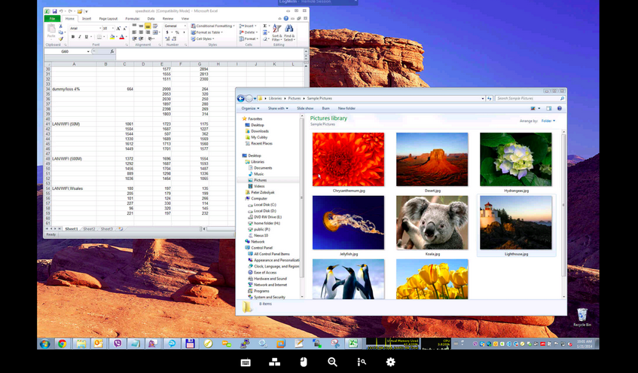
Task: Click the Sort & Filter icon
Action: click(x=276, y=29)
